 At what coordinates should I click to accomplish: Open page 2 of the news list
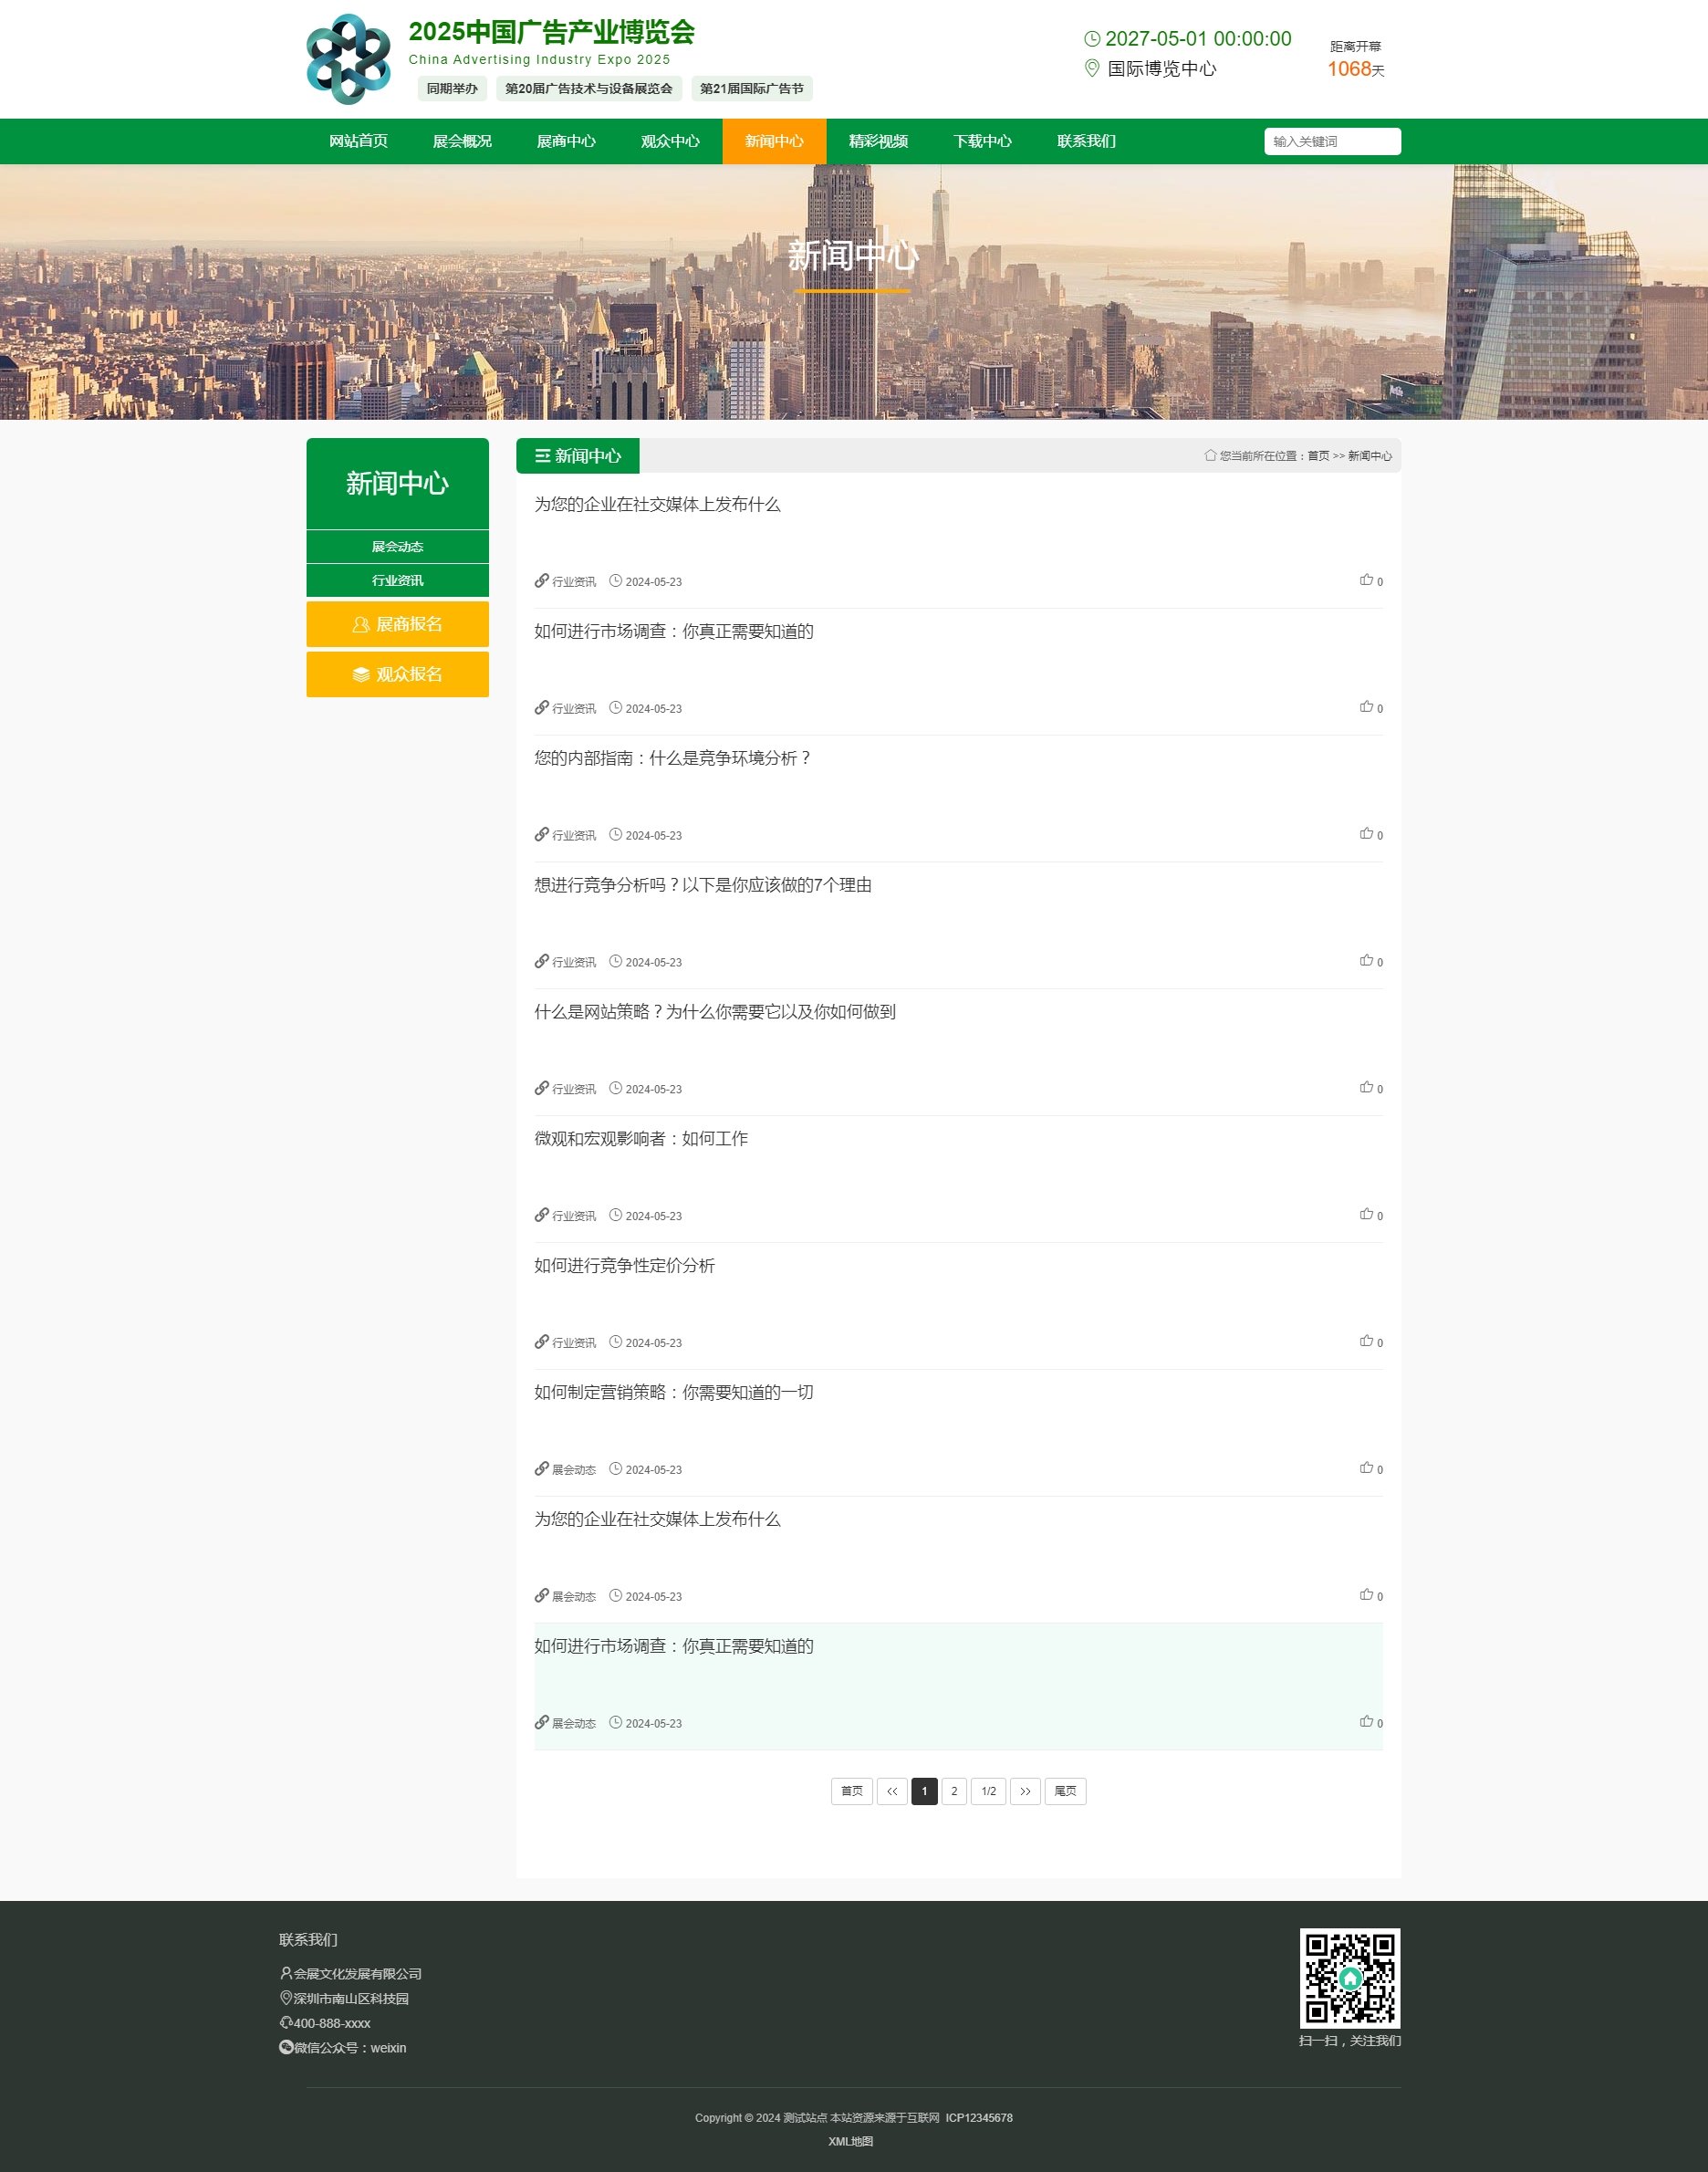(x=953, y=1791)
